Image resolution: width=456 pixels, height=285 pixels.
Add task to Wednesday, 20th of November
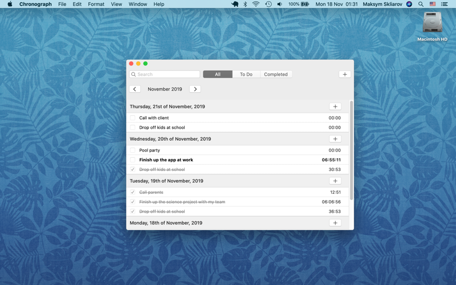(x=335, y=139)
